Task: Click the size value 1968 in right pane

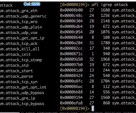Action: tap(105, 59)
